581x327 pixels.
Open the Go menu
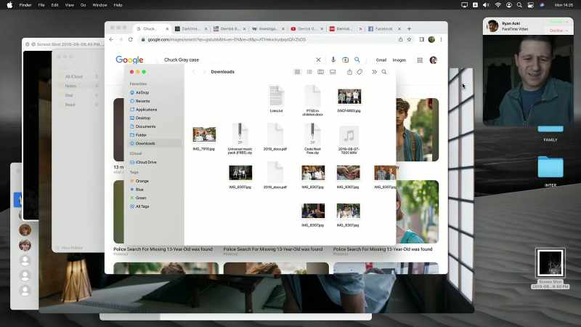83,5
